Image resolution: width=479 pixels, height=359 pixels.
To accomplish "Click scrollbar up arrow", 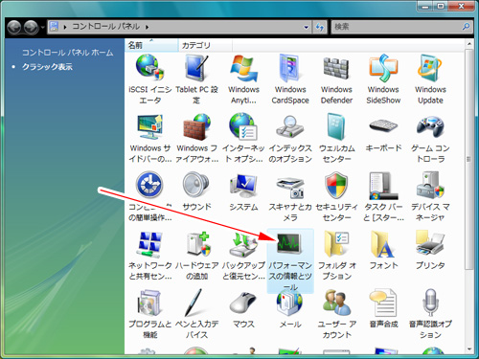I will tap(468, 44).
